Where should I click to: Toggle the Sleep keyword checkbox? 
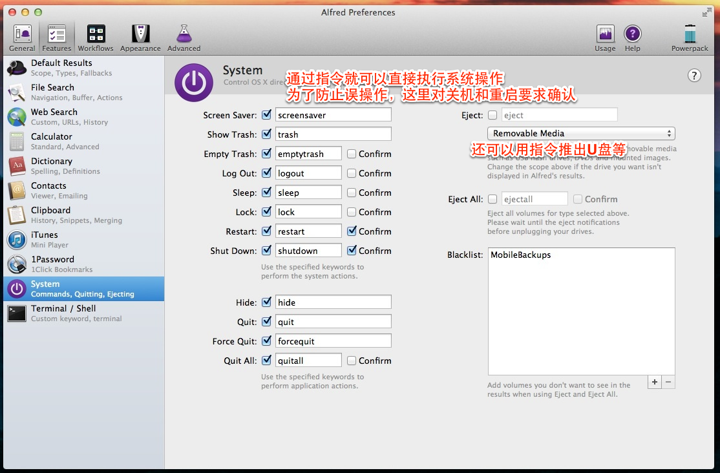[x=266, y=193]
